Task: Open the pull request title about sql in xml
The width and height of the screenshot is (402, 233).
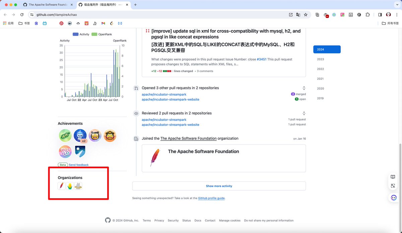Action: pos(226,34)
